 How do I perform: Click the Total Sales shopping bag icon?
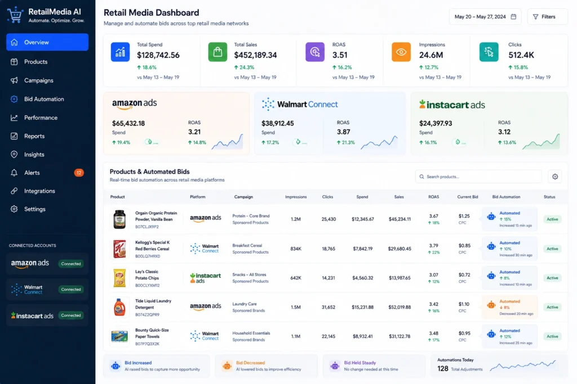coord(218,52)
